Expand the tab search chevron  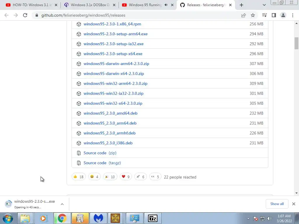tap(264, 5)
